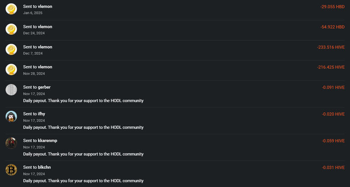Open gerber's gray profile avatar
350x187 pixels.
click(11, 90)
